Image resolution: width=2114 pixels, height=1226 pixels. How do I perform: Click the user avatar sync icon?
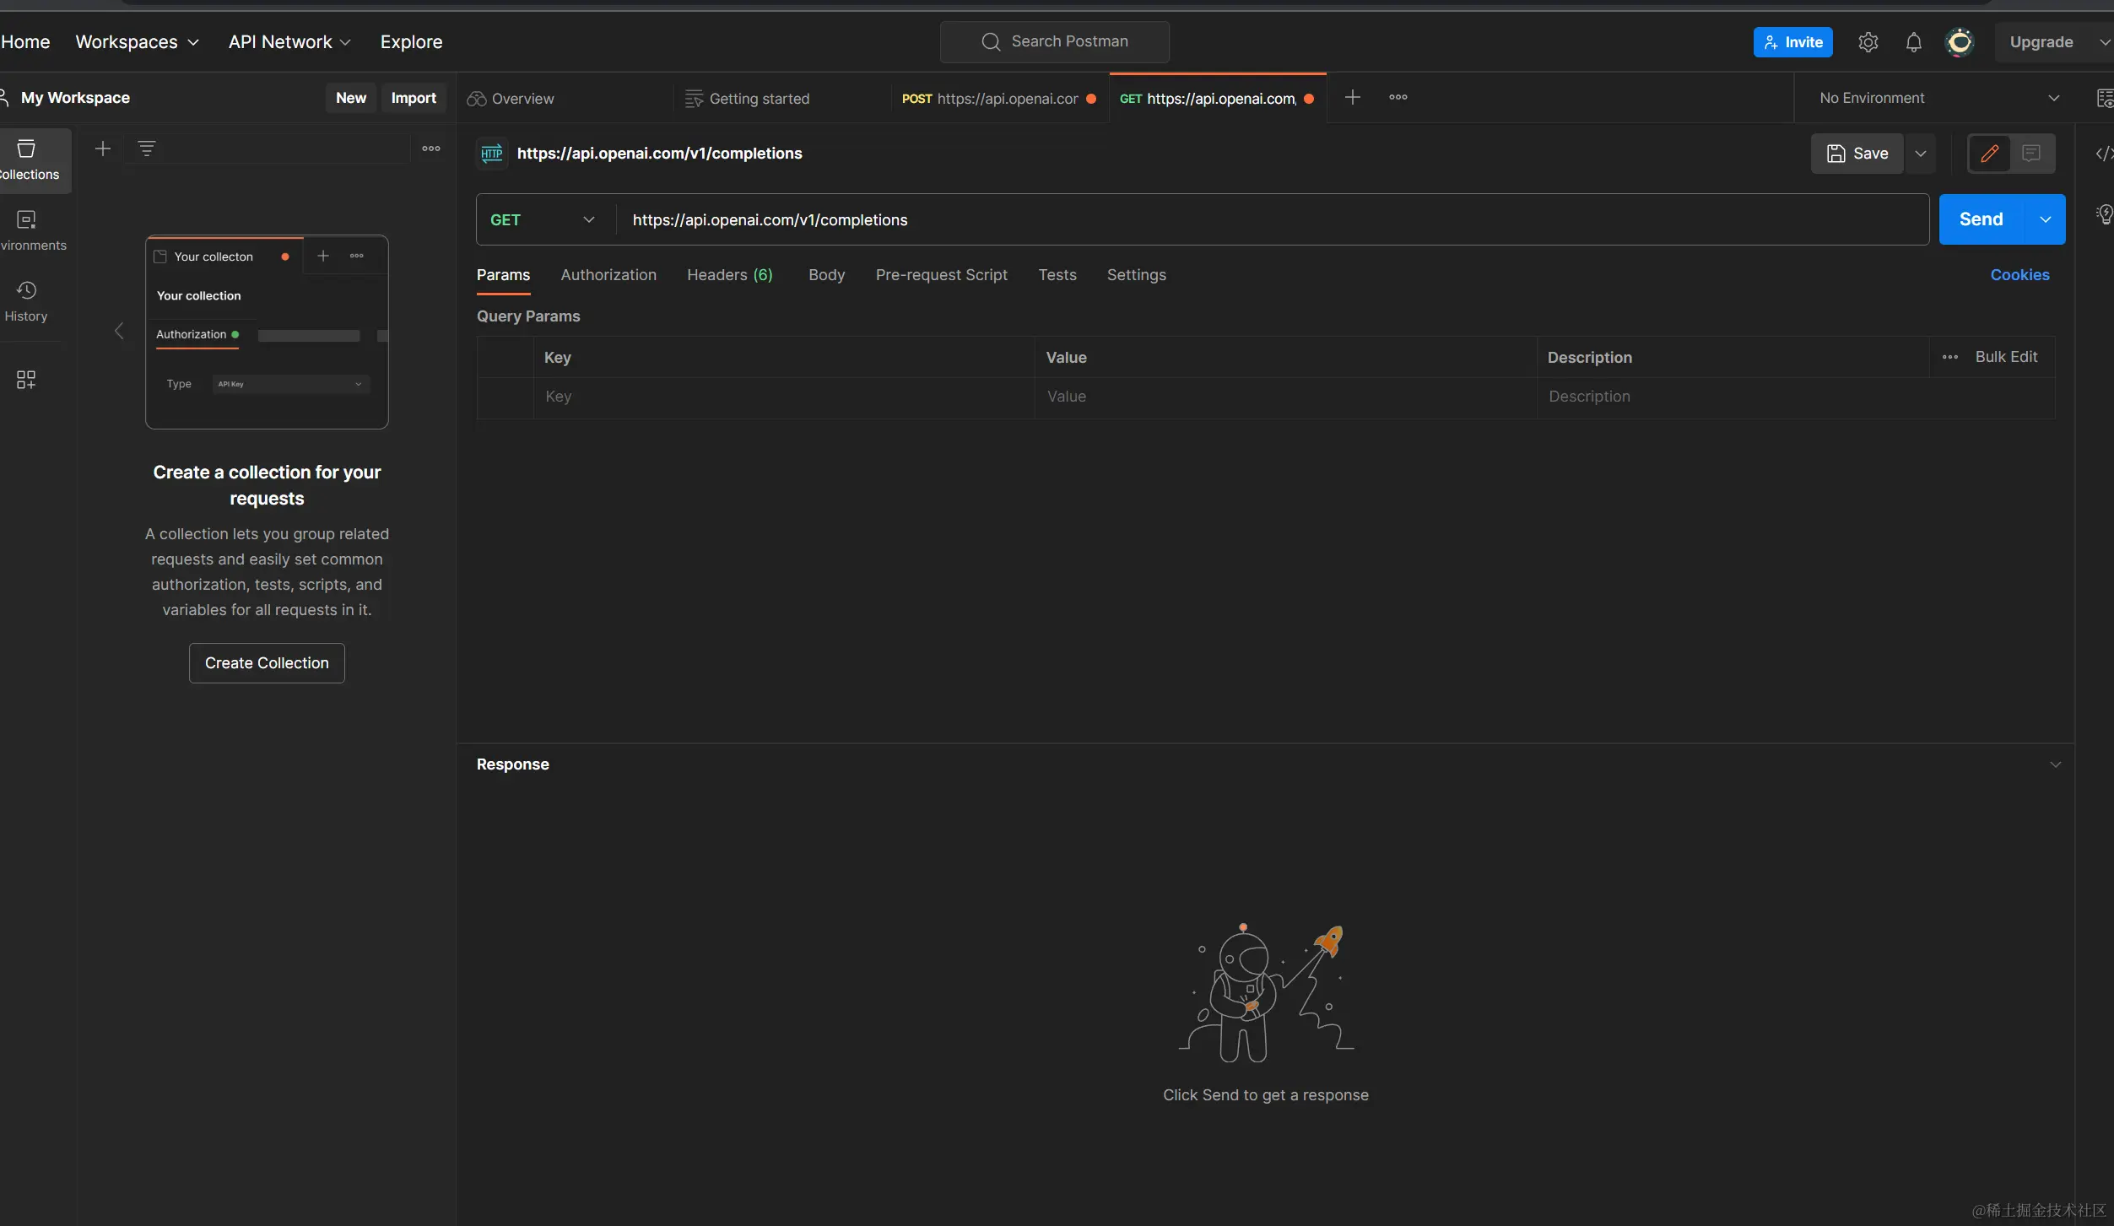click(x=1960, y=42)
